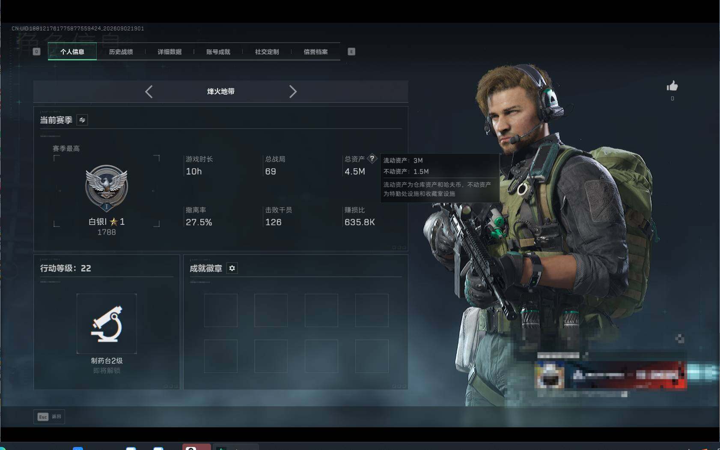Viewport: 720px width, 450px height.
Task: Open the 详细数据 tab
Action: [170, 52]
